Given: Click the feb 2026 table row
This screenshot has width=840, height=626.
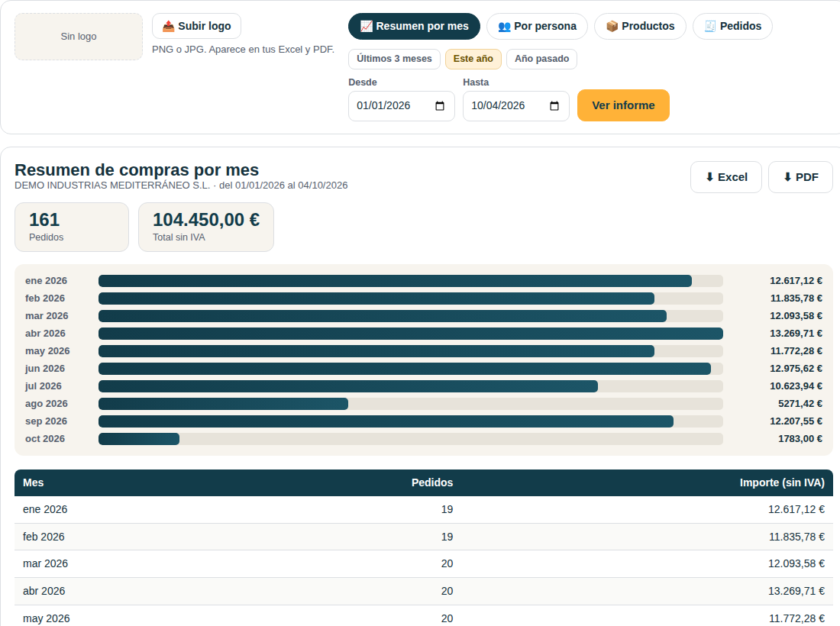Looking at the screenshot, I should (x=424, y=537).
